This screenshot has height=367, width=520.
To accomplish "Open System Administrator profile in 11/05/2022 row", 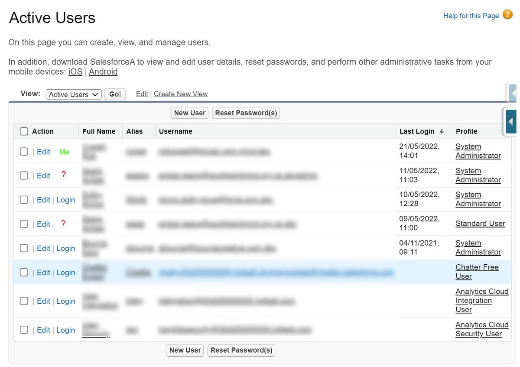I will pyautogui.click(x=478, y=175).
